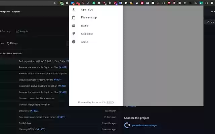Screen dimensions: 215x134
Task: Open pull request #1157 link
Action: point(41,129)
